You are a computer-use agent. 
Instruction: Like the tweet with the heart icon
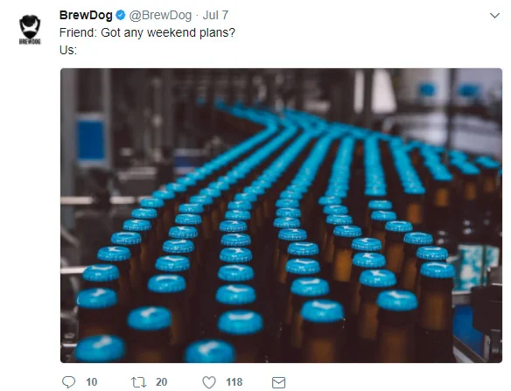[209, 382]
